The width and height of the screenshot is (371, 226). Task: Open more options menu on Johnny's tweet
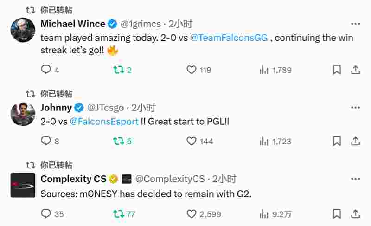pos(355,108)
